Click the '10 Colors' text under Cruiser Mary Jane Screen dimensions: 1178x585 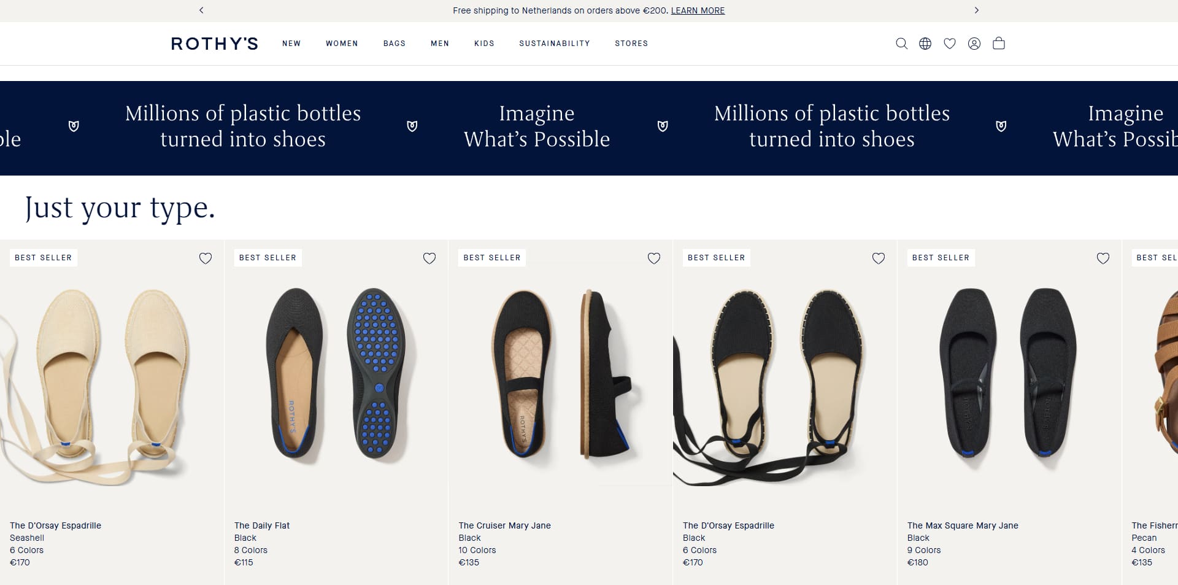[477, 550]
